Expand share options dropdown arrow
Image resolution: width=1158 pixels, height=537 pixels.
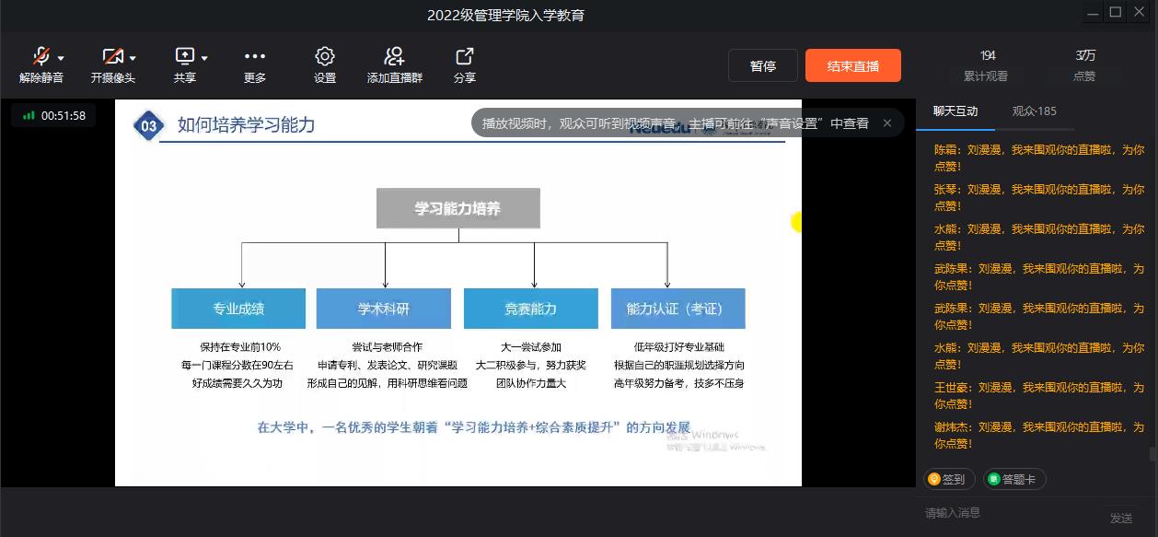tap(204, 58)
